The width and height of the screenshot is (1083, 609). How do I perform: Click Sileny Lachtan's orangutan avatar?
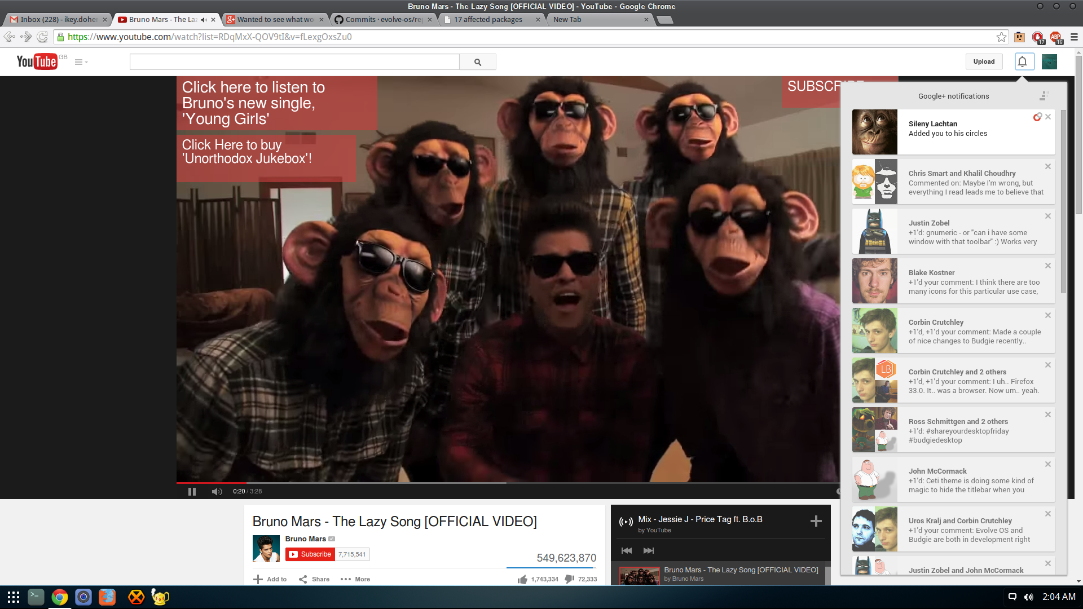(875, 132)
